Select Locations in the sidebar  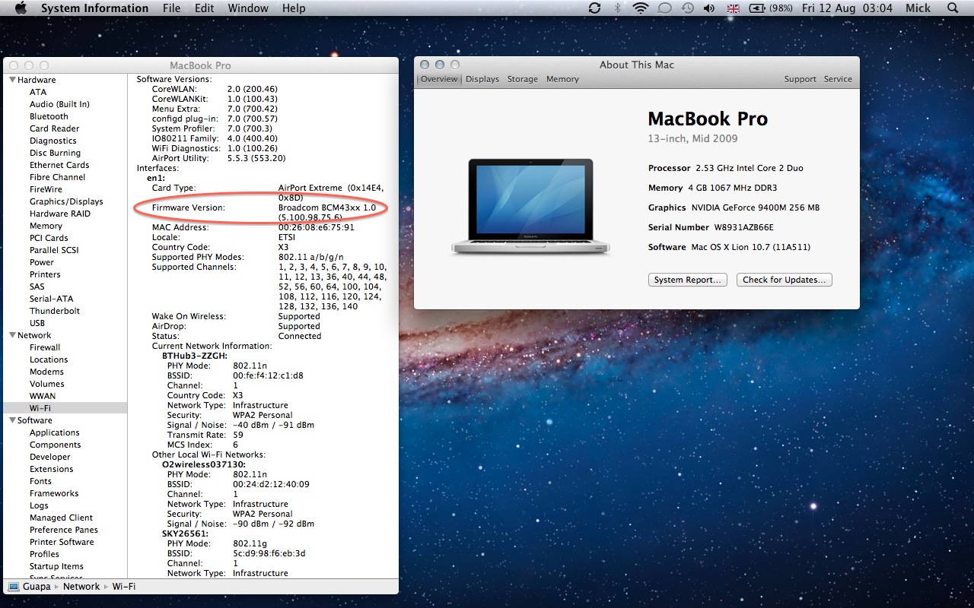(49, 359)
